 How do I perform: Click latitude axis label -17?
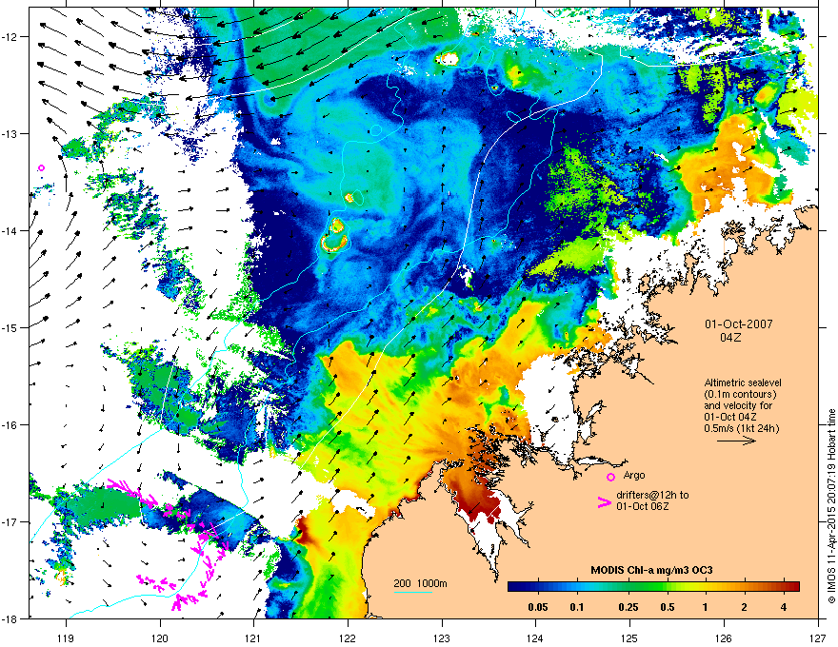[10, 521]
